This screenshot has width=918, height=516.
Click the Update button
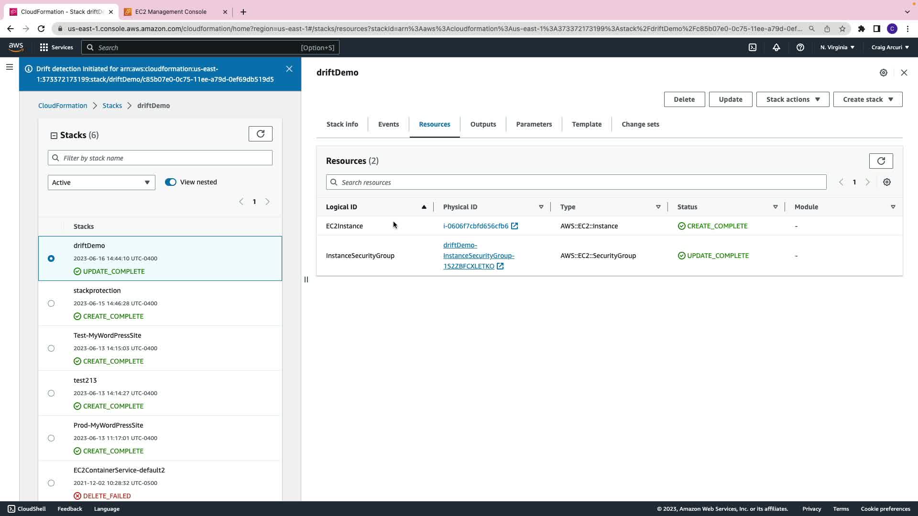point(730,99)
